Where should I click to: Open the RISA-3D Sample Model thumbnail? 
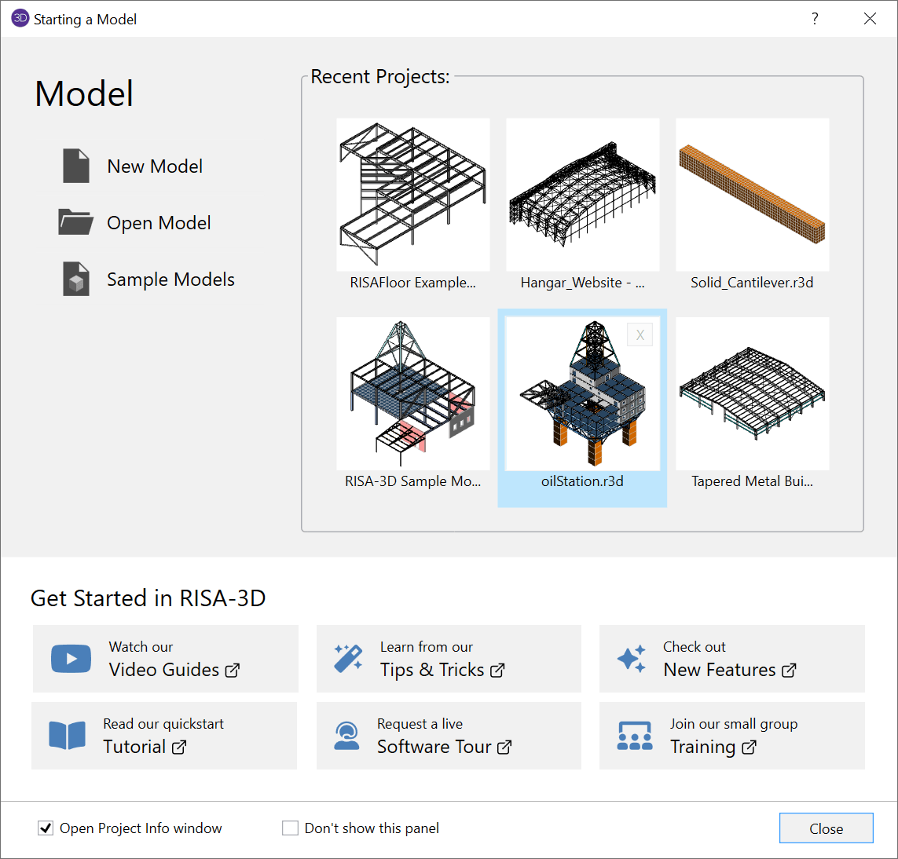pos(413,393)
